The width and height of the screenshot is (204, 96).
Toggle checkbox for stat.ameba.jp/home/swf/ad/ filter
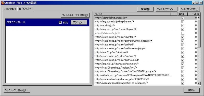click(x=183, y=44)
